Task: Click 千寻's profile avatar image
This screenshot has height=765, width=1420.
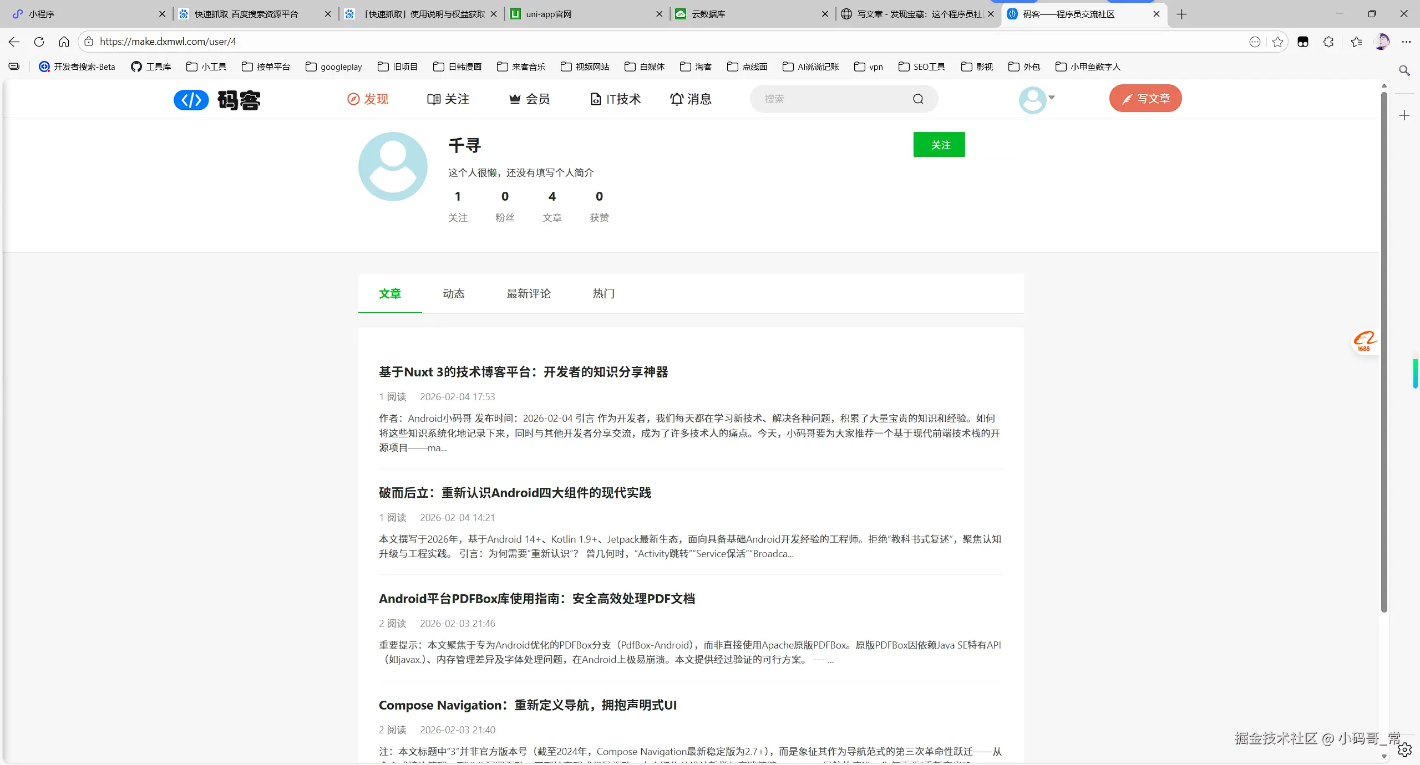Action: tap(393, 166)
